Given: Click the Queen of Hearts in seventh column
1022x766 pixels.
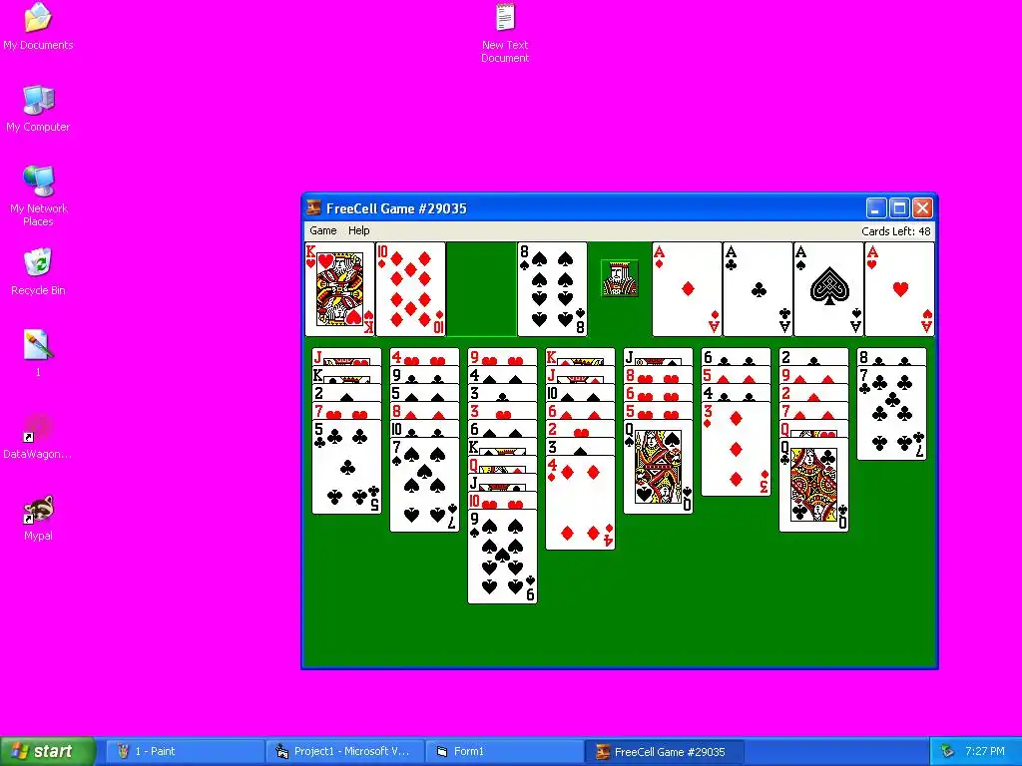Looking at the screenshot, I should pos(814,429).
